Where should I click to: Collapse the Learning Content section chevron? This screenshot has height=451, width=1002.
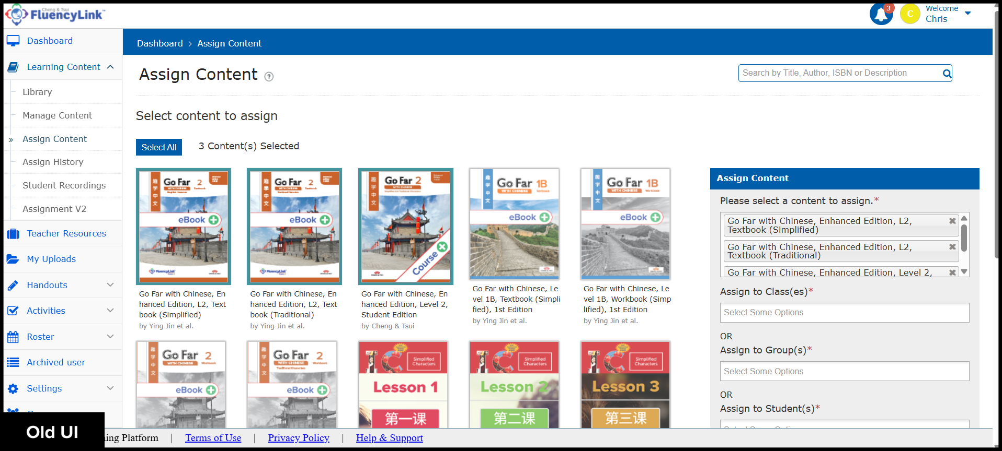click(x=110, y=67)
